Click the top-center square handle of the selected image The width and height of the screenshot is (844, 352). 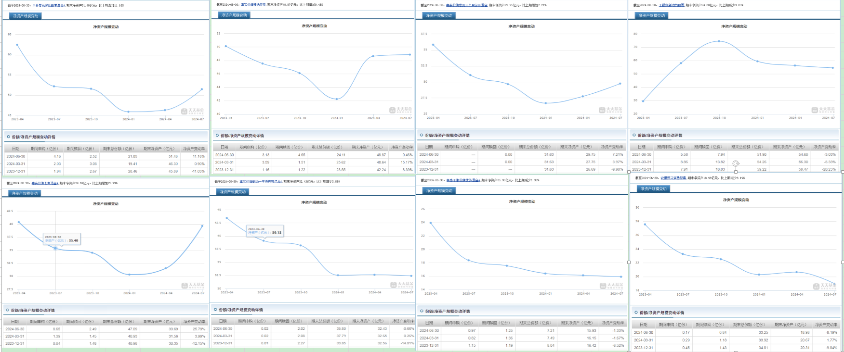pyautogui.click(x=736, y=172)
